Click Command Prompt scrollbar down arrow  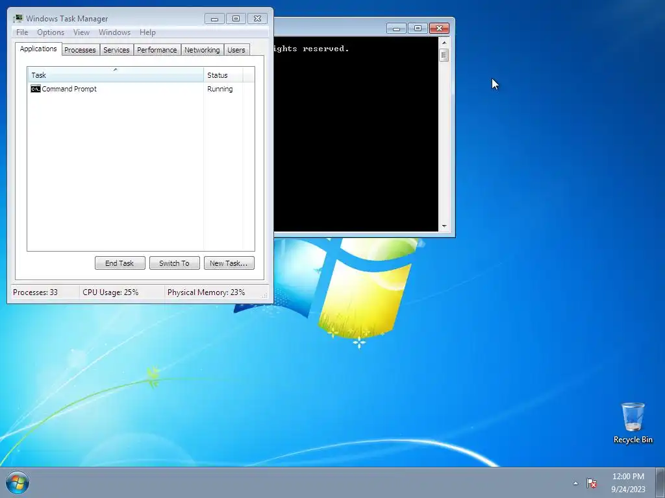(x=444, y=226)
